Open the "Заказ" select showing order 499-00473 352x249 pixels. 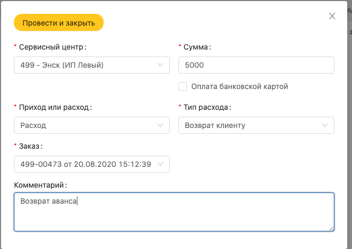(85, 164)
